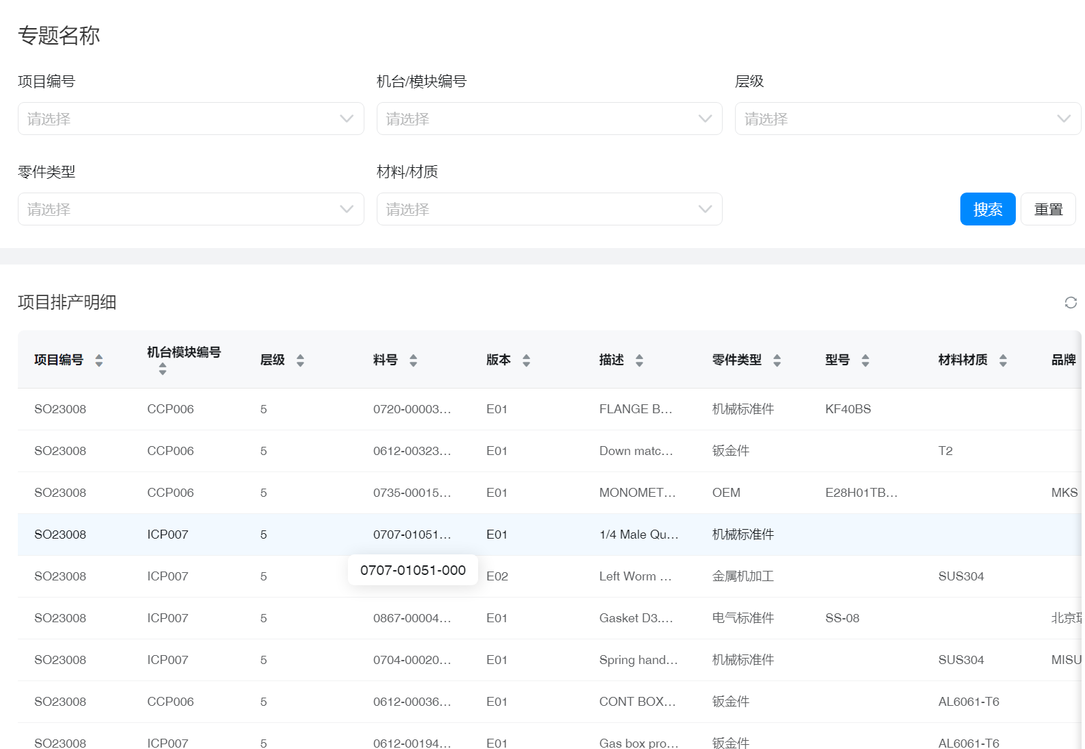Viewport: 1085px width, 749px height.
Task: Click 料号 0612-00194… cell
Action: pos(412,743)
